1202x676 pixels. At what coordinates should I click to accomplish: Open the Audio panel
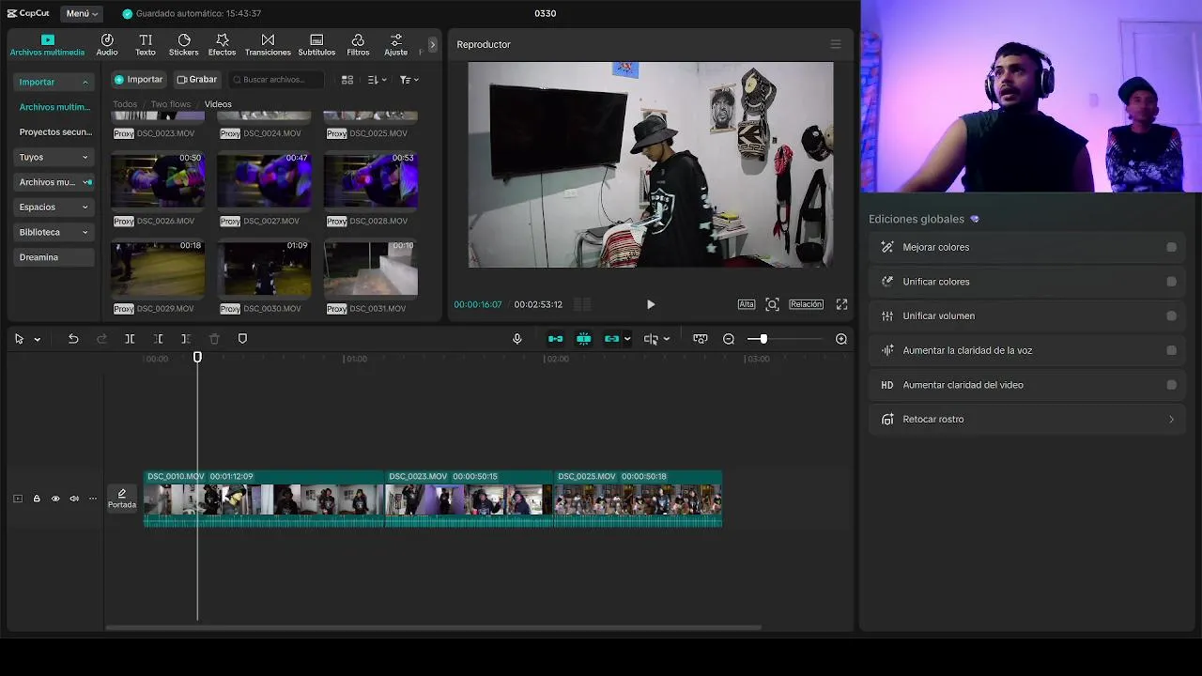click(x=107, y=45)
